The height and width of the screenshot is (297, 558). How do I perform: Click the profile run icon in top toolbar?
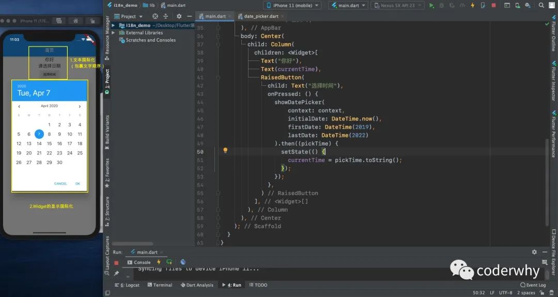point(462,5)
